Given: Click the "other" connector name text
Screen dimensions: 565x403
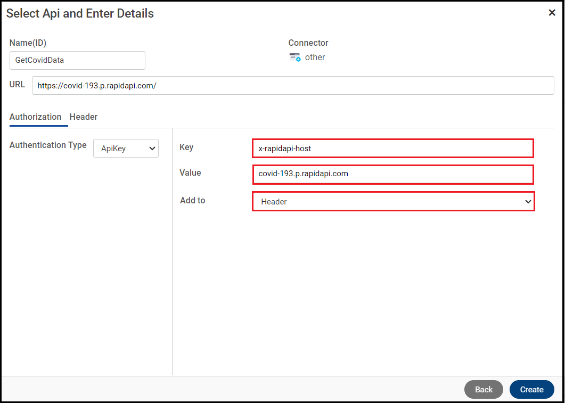Looking at the screenshot, I should (x=315, y=57).
